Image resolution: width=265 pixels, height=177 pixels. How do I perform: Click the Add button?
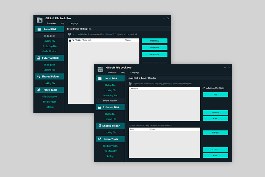[215, 95]
